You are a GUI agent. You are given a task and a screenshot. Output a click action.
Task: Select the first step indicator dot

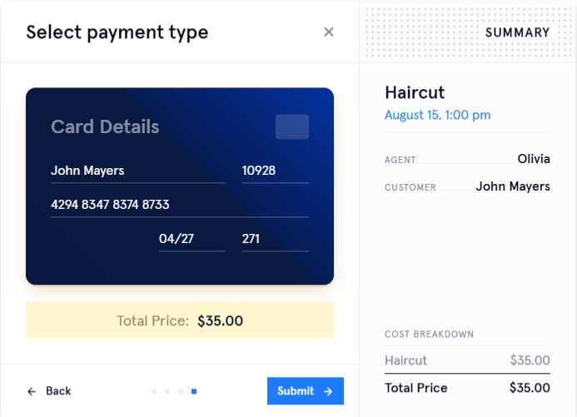(x=154, y=391)
